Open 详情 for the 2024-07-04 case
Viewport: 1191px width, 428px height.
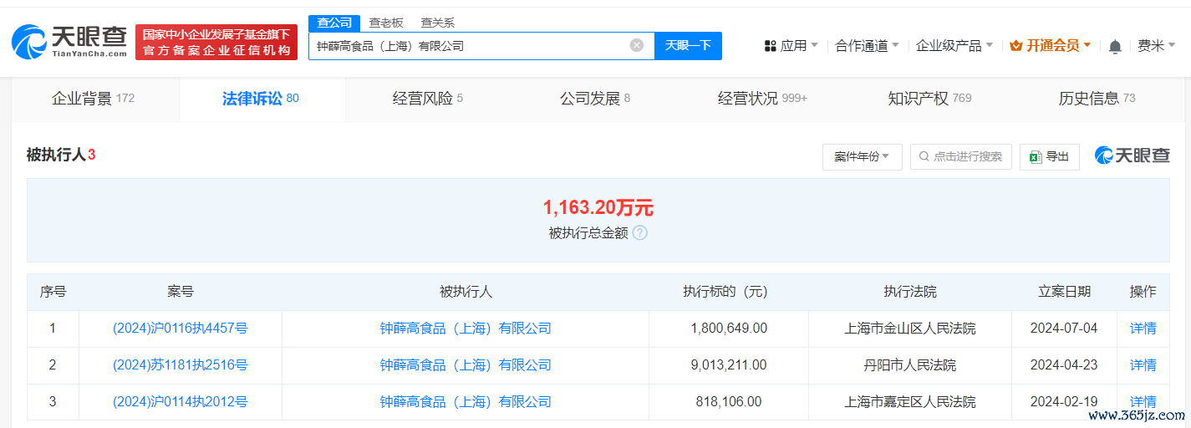(1143, 329)
